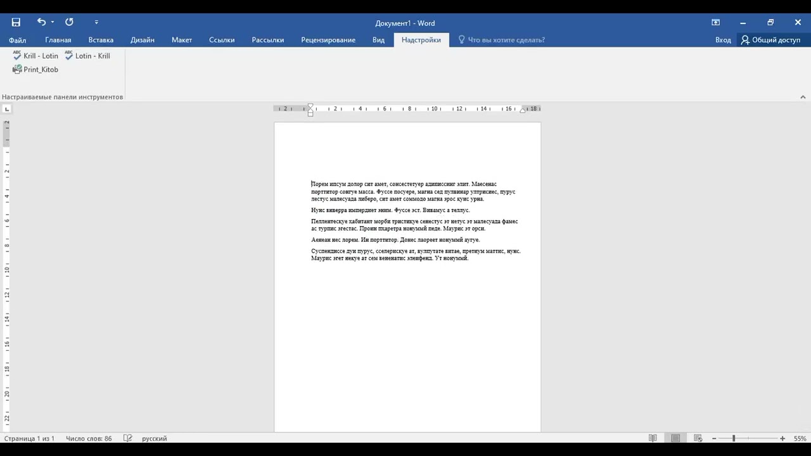Undo the last action
Viewport: 811px width, 456px height.
41,22
